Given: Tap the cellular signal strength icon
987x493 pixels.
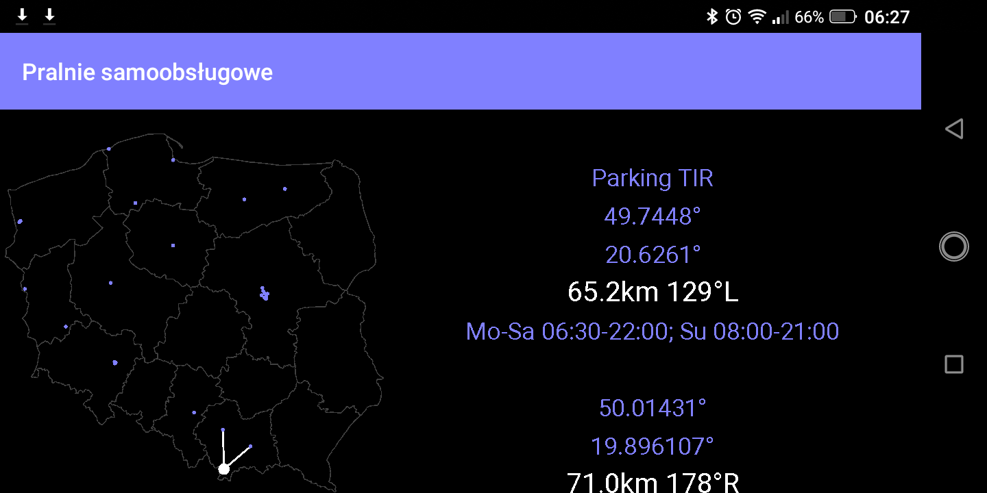Looking at the screenshot, I should tap(780, 17).
